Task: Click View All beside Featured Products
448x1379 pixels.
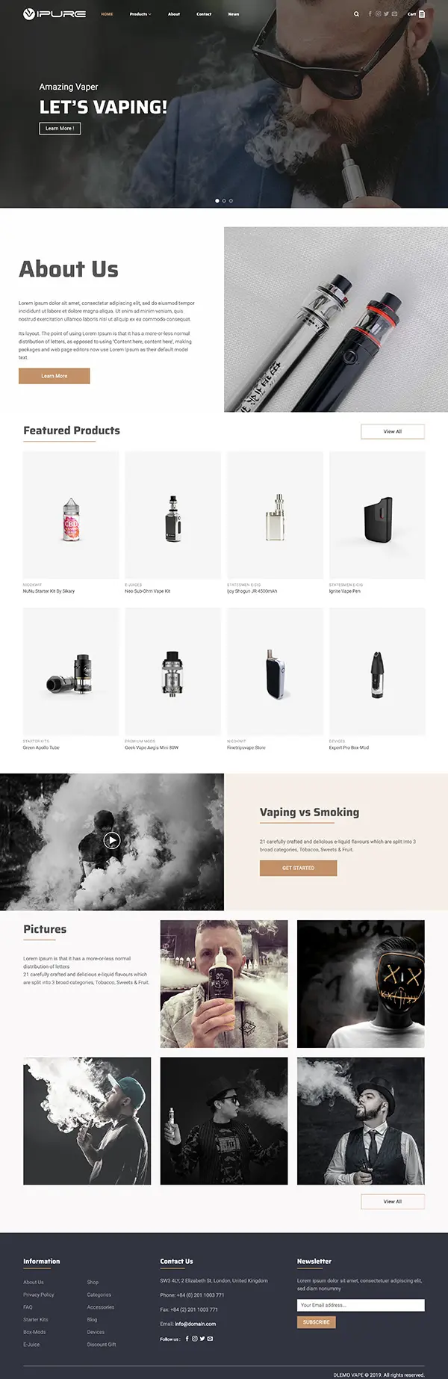Action: (x=393, y=431)
